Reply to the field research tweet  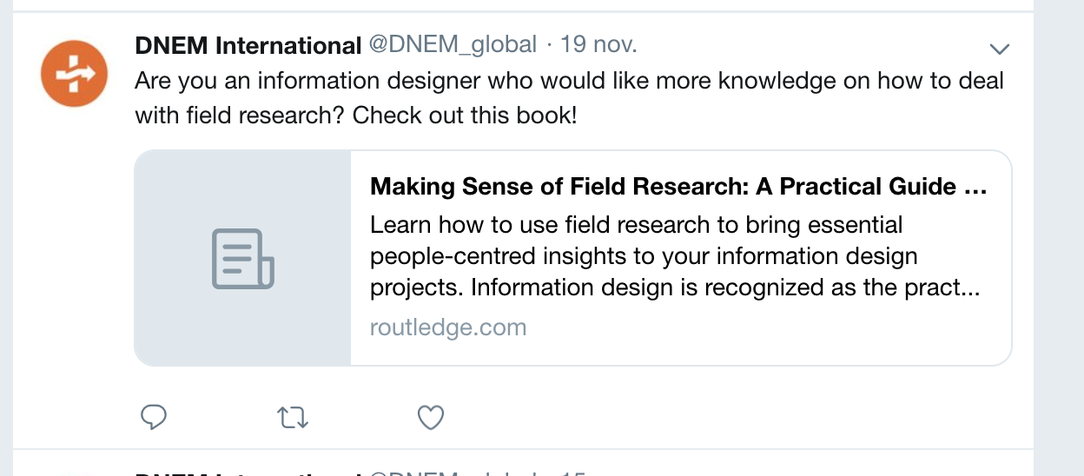click(154, 418)
